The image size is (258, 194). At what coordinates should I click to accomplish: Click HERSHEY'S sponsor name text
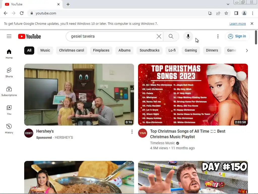click(x=64, y=138)
